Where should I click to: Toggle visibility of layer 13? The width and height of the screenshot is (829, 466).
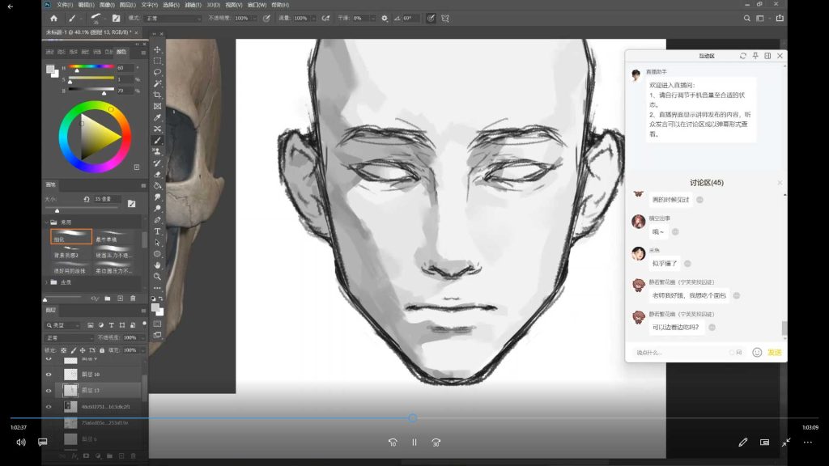49,391
